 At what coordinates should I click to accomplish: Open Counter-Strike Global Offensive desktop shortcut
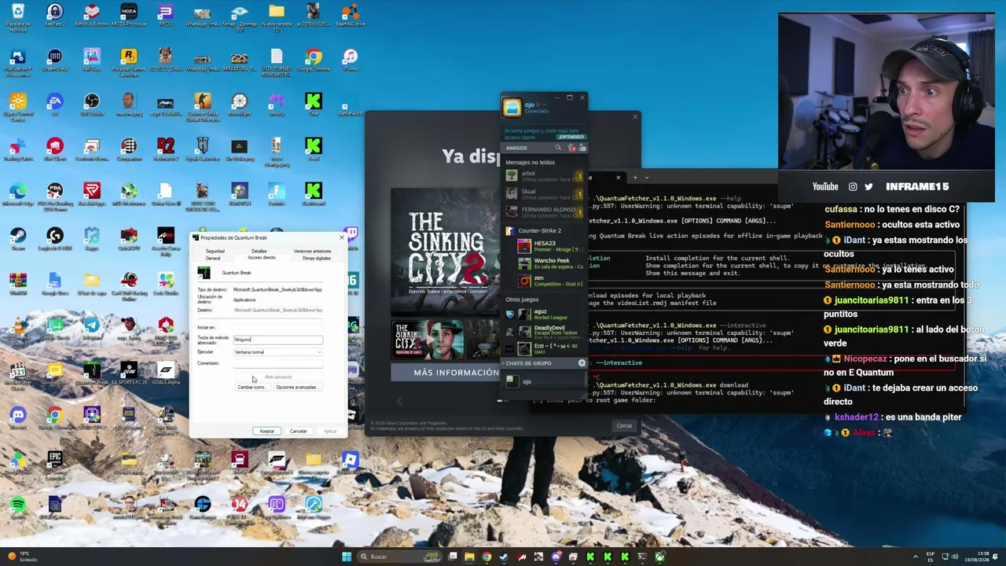click(x=202, y=107)
